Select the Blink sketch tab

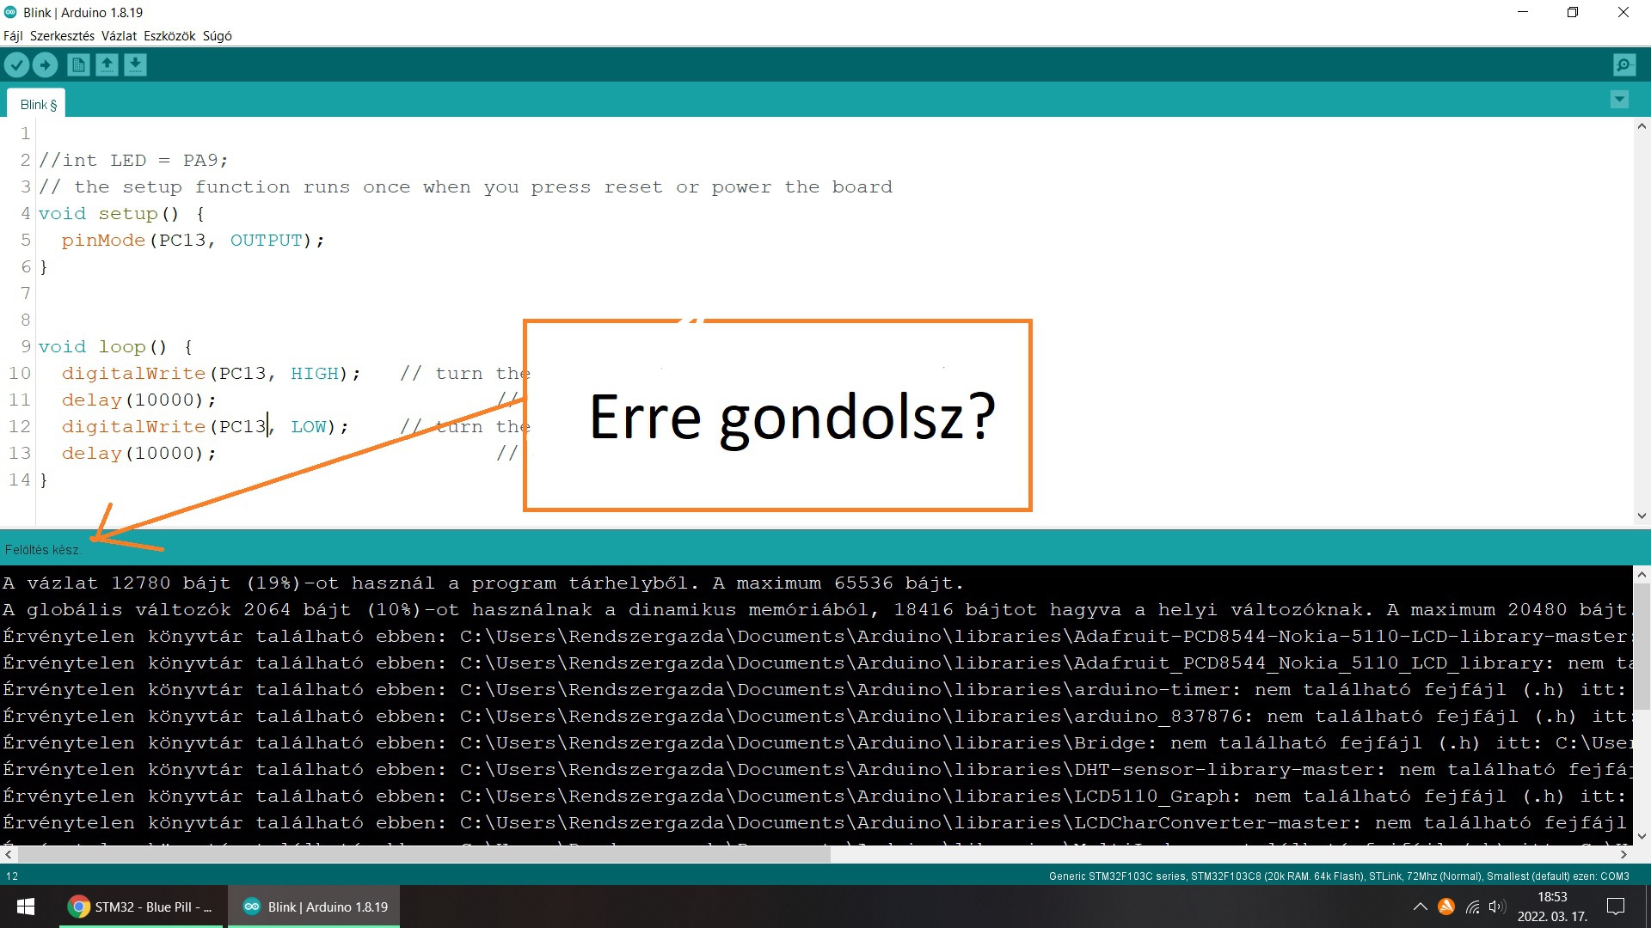pos(38,105)
